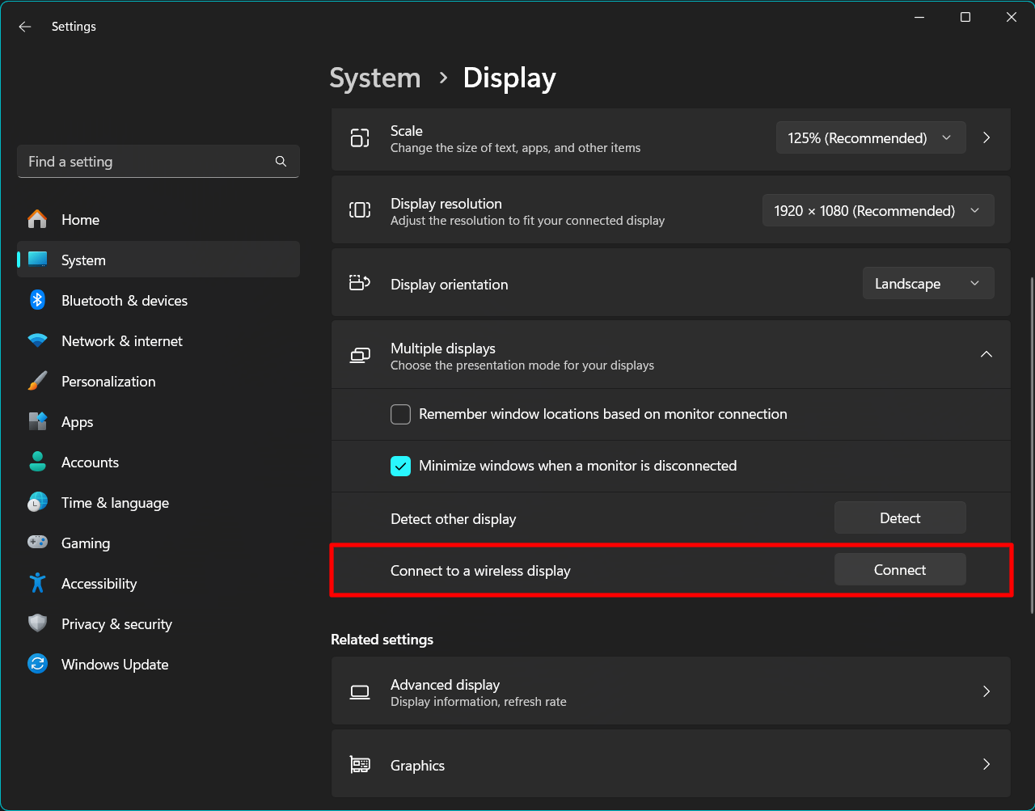
Task: Click the back arrow icon
Action: (x=25, y=27)
